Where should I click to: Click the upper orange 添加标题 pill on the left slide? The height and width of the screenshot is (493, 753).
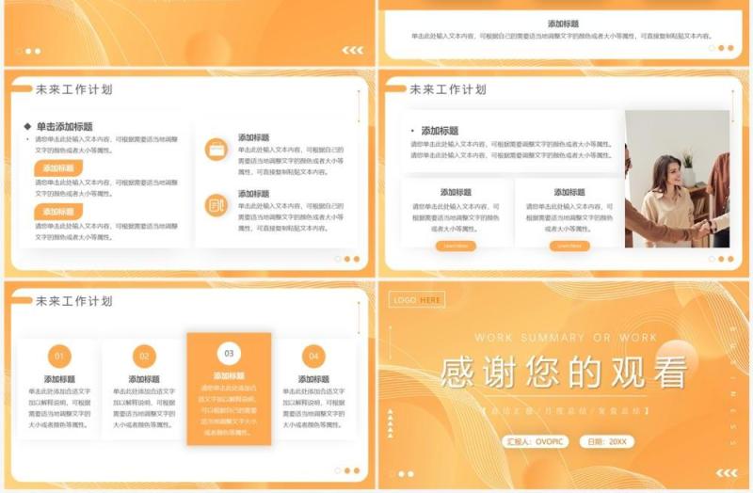point(58,168)
